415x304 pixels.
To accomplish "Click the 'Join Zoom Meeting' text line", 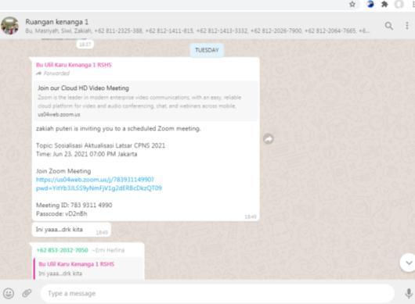I will pyautogui.click(x=63, y=171).
